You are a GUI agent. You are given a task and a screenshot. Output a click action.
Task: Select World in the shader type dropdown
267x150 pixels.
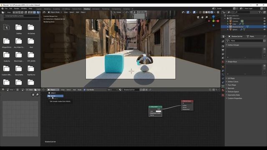[x=55, y=96]
